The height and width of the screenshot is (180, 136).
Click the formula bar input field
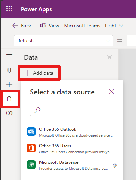coord(131,41)
